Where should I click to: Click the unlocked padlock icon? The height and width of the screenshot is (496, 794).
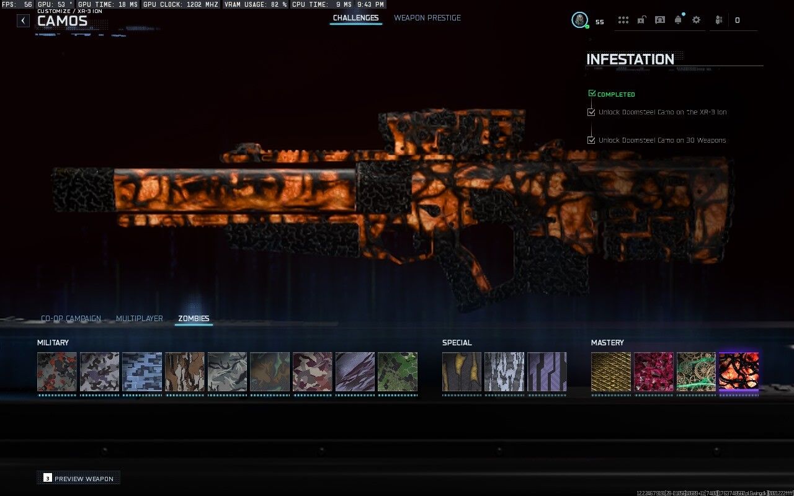pyautogui.click(x=641, y=20)
